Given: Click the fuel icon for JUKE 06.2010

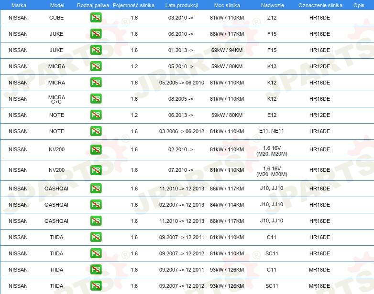Looking at the screenshot, I should (96, 34).
